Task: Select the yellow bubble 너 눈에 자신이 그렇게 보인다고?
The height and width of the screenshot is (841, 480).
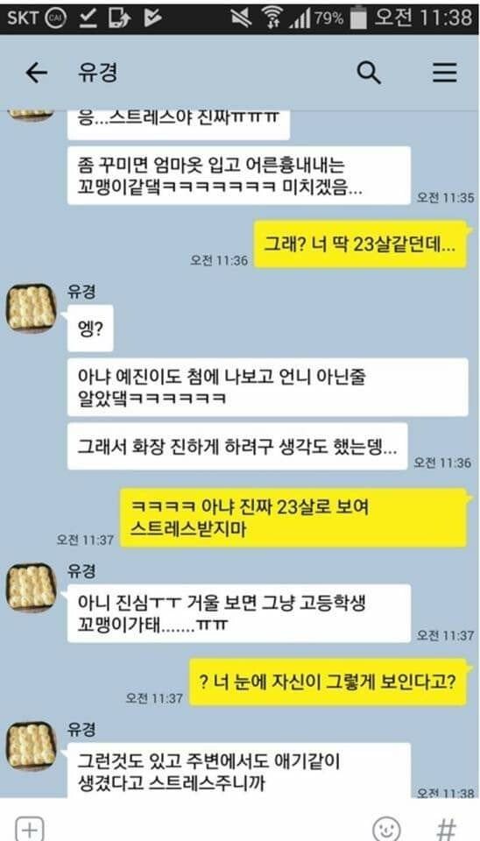Action: tap(328, 682)
